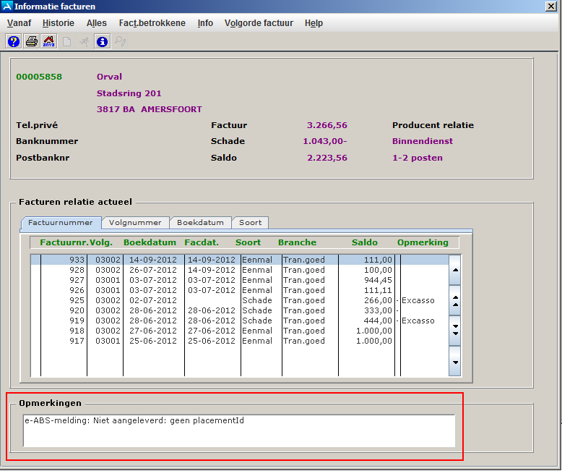The height and width of the screenshot is (471, 562).
Task: Switch to the Volgnummer tab
Action: point(135,223)
